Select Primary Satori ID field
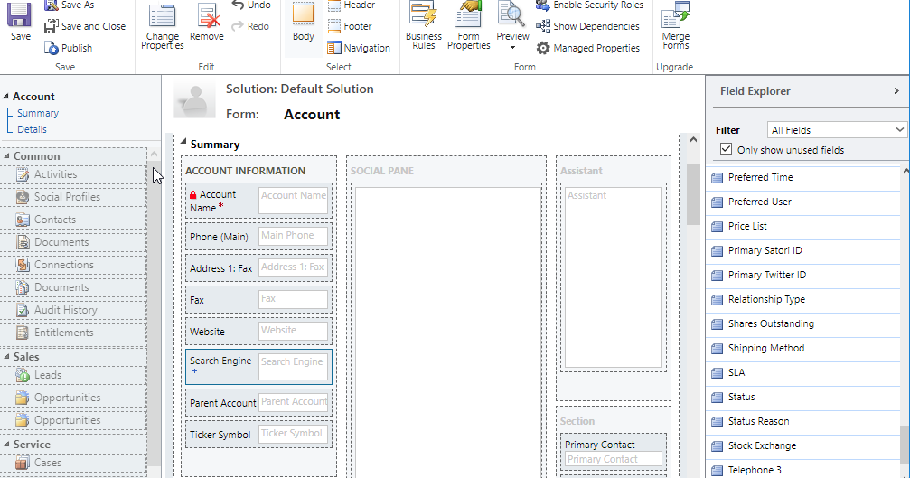Viewport: 910px width, 478px height. [x=803, y=250]
